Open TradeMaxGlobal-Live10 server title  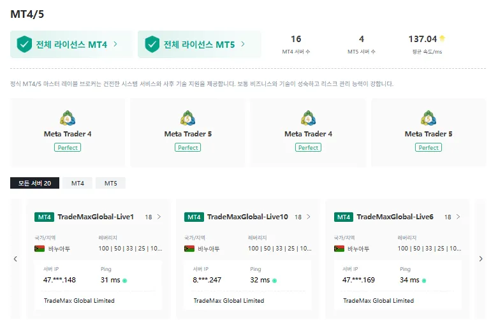tap(247, 217)
